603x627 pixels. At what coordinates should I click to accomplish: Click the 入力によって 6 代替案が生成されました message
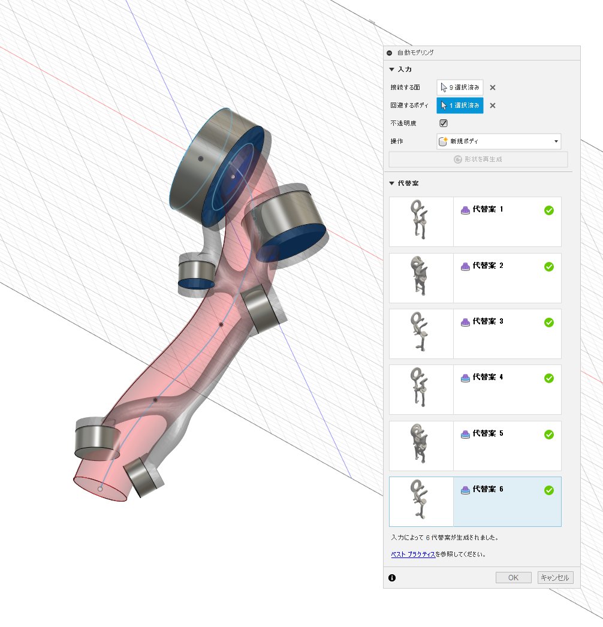[445, 538]
